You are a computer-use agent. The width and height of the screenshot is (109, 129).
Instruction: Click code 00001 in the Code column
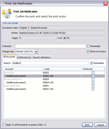coord(46,86)
